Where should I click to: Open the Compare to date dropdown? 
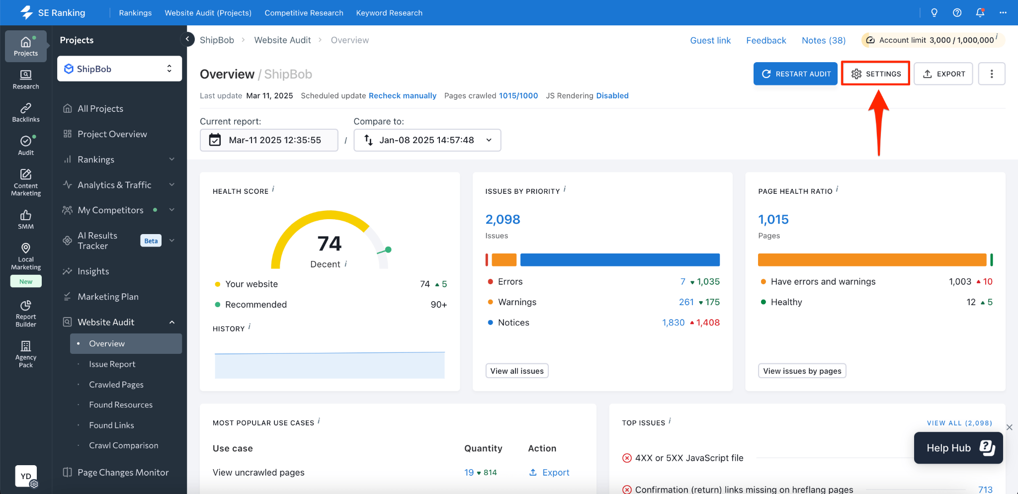click(x=427, y=140)
